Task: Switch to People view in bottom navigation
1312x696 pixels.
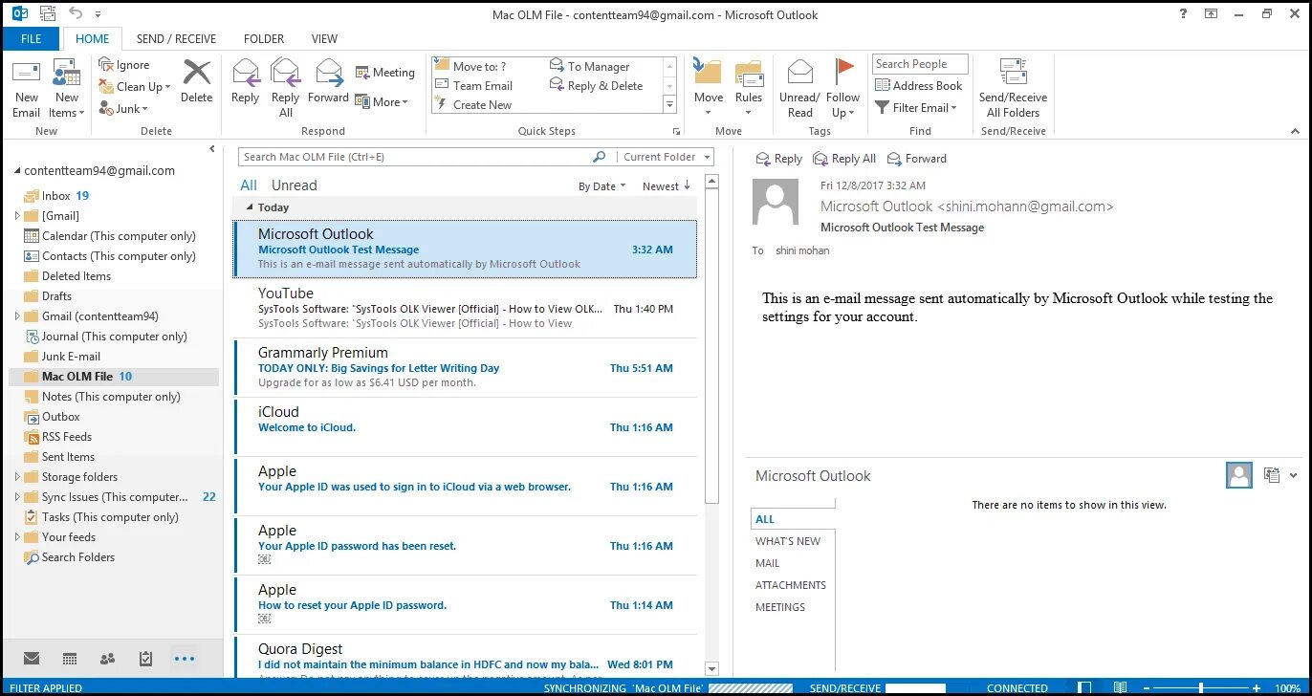Action: [107, 659]
